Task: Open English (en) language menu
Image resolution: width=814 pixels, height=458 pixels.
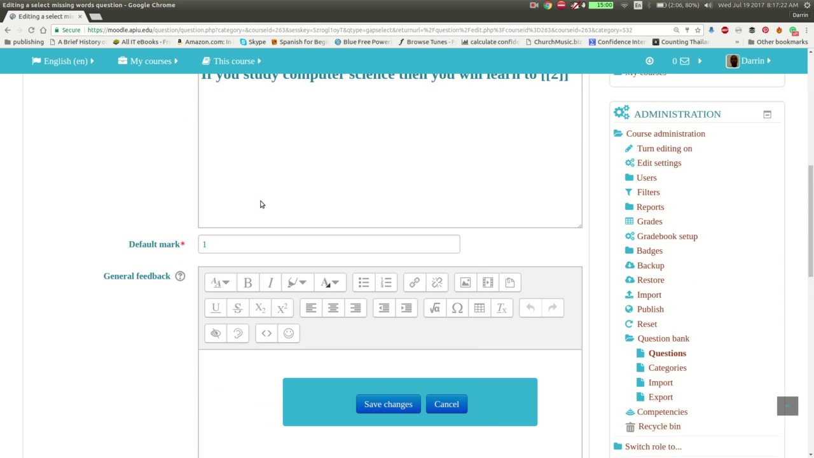Action: 63,61
